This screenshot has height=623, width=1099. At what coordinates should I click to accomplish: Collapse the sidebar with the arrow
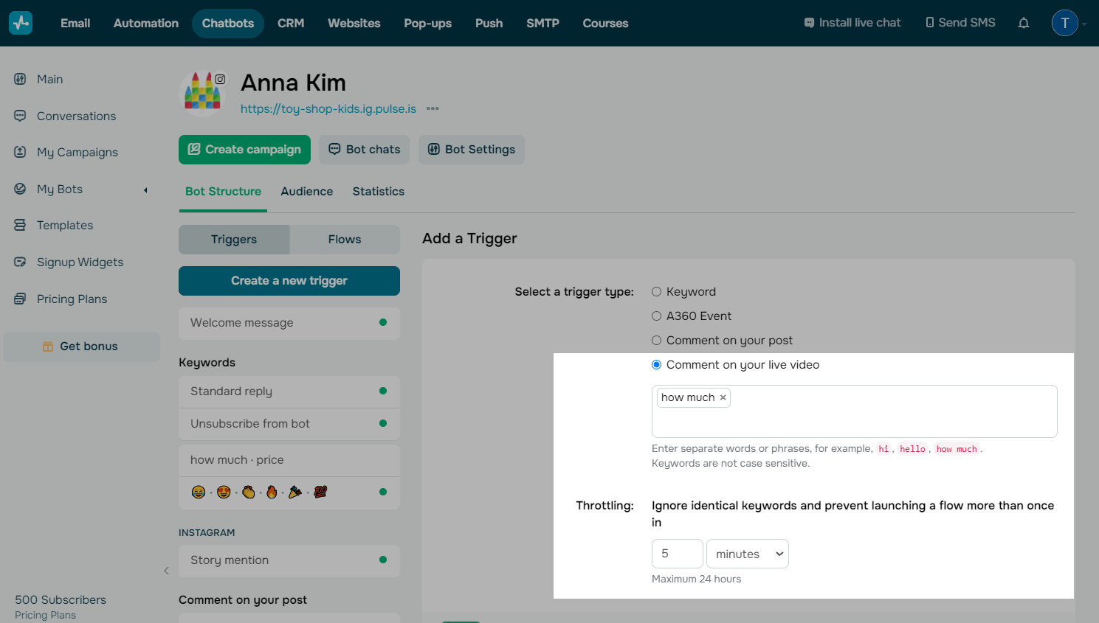click(x=166, y=571)
